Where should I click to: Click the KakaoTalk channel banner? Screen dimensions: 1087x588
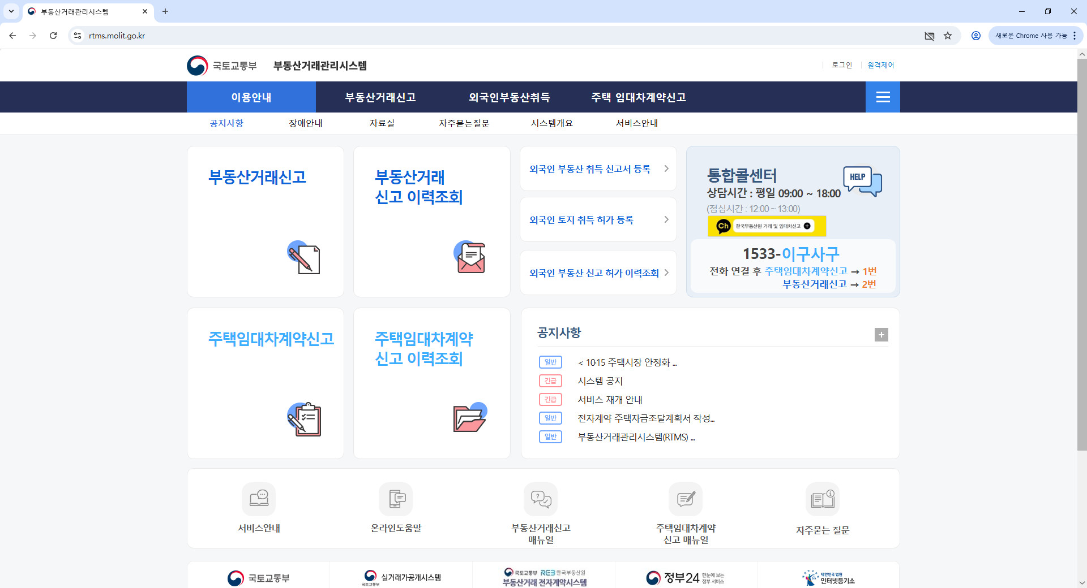click(x=767, y=226)
